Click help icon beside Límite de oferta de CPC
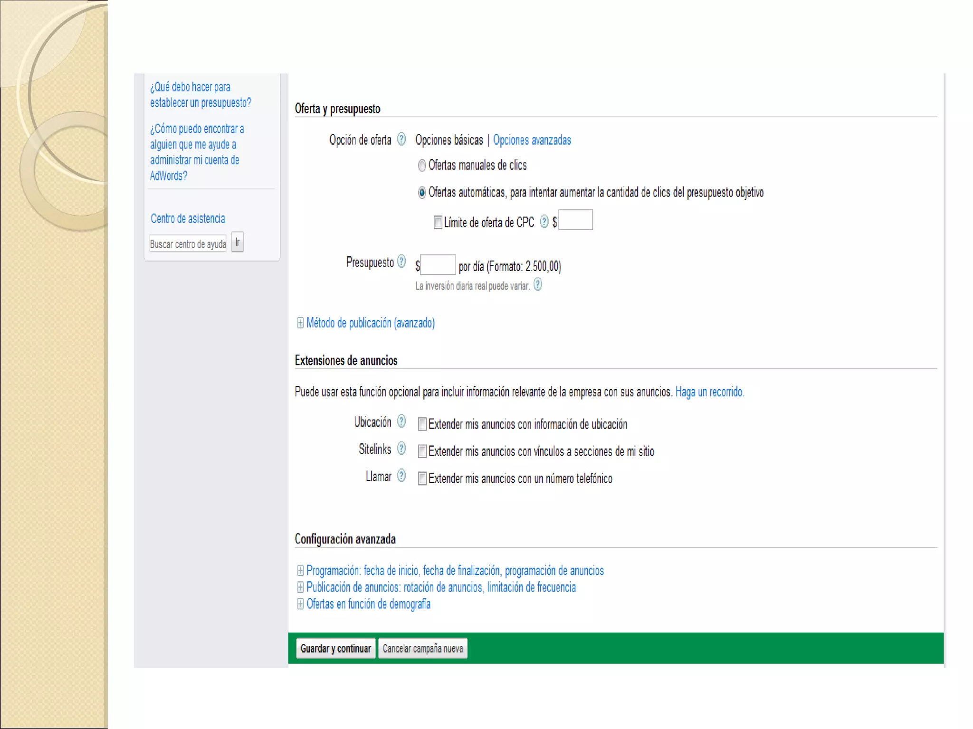This screenshot has width=973, height=729. click(x=544, y=222)
